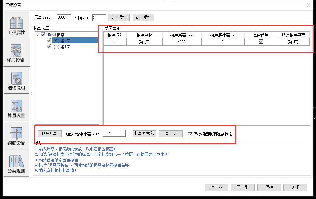Click the 标高同楼名 button
This screenshot has height=199, width=316.
(x=145, y=134)
